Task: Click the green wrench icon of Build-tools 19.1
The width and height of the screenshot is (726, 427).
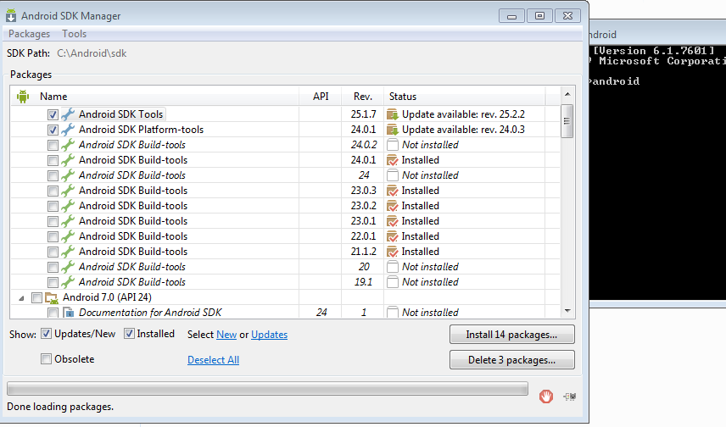Action: click(68, 282)
